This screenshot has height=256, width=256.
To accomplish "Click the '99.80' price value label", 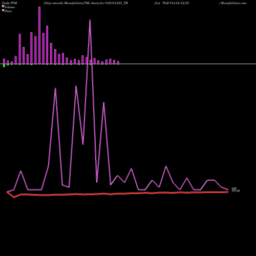I will click(x=236, y=191).
